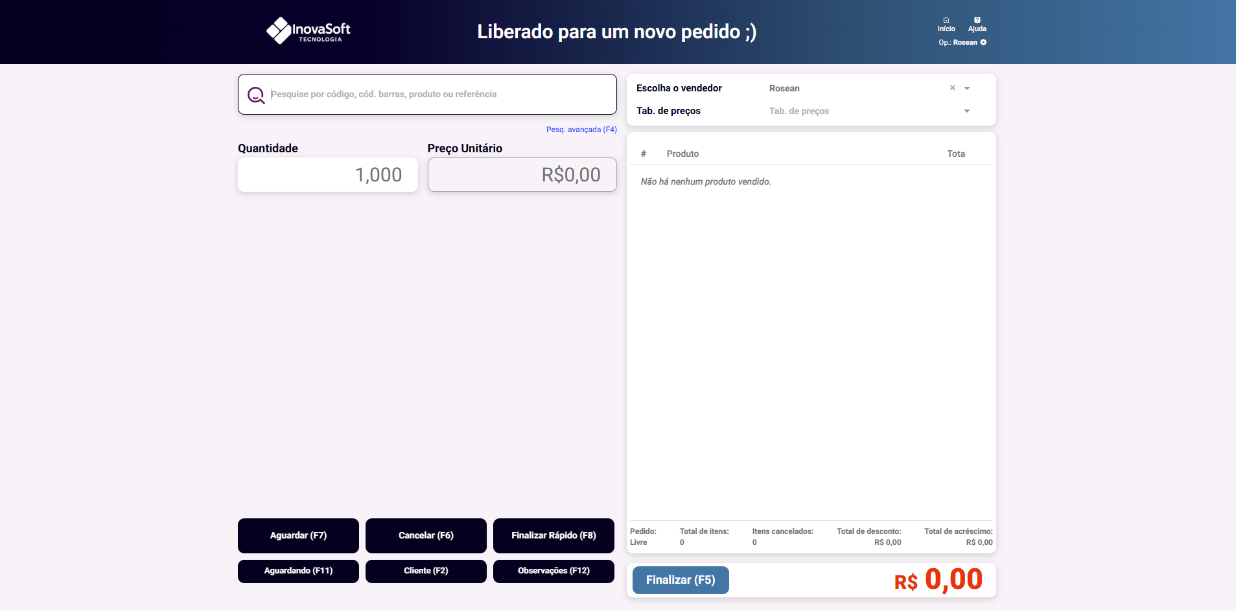1236x611 pixels.
Task: Click the magnifier search icon
Action: click(x=256, y=95)
